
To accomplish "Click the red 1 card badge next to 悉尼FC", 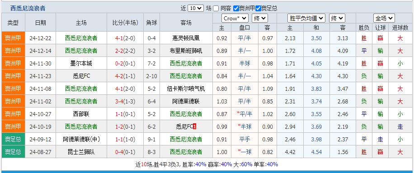I will (x=195, y=126).
